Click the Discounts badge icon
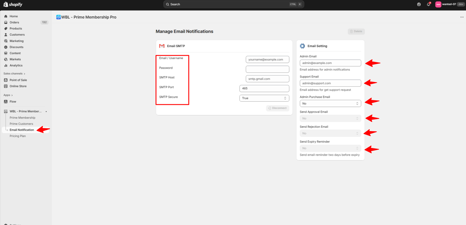This screenshot has width=466, height=225. point(6,47)
